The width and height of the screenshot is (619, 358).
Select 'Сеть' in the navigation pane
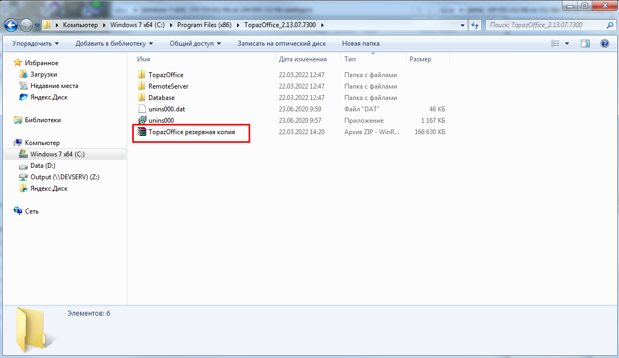click(32, 211)
